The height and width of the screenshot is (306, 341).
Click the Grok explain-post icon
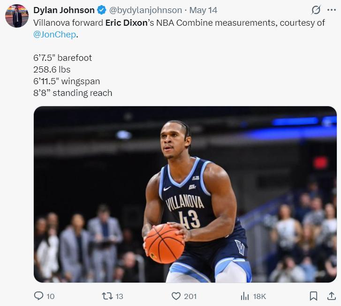(x=316, y=10)
